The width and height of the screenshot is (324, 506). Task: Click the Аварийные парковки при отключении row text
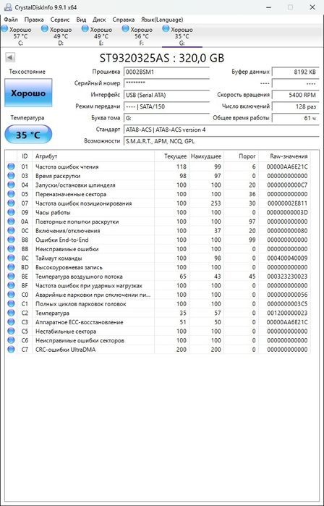[x=93, y=295]
